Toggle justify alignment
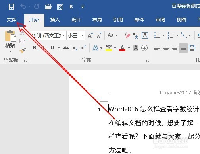The width and height of the screenshot is (200, 154). 183,48
